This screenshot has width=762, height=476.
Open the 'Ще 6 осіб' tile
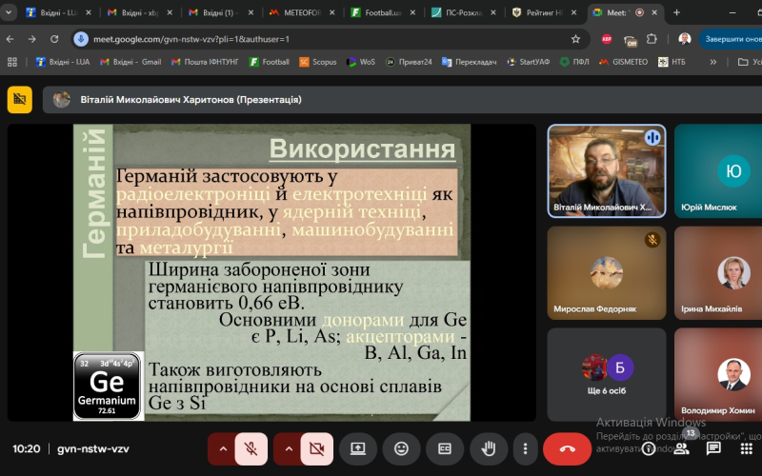pos(607,374)
